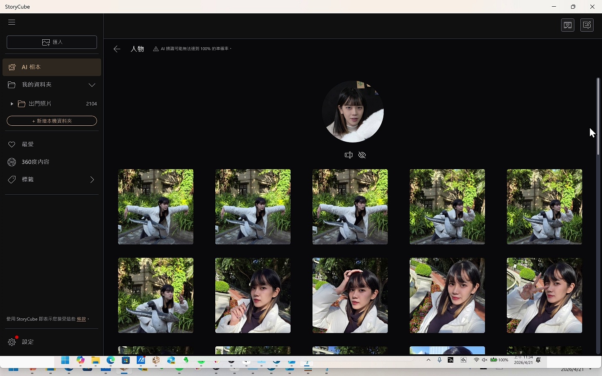The width and height of the screenshot is (602, 376).
Task: Expand the 我的資料夾 chevron
Action: [x=92, y=85]
